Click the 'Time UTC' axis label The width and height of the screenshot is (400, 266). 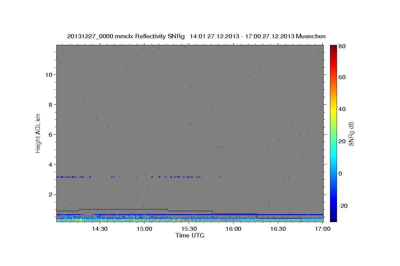coord(190,235)
